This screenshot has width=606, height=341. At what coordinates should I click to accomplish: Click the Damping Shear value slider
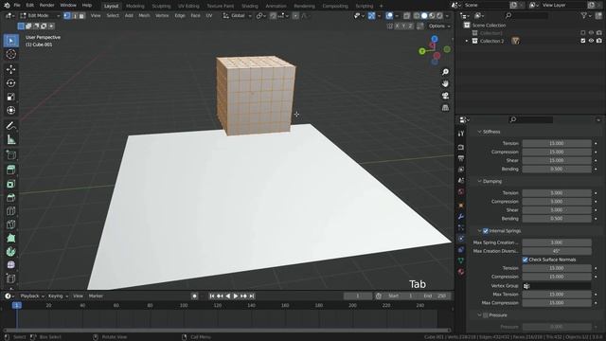click(557, 210)
